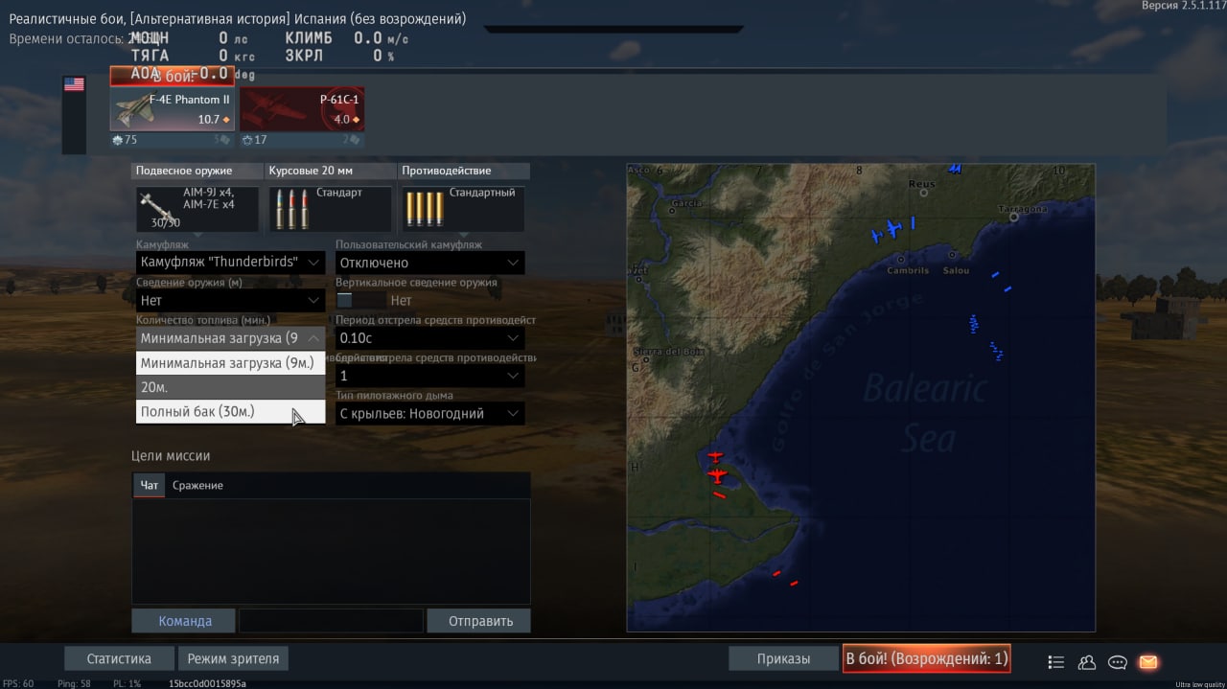
Task: Click В бой! (Возрождений: 1) button
Action: click(x=926, y=658)
